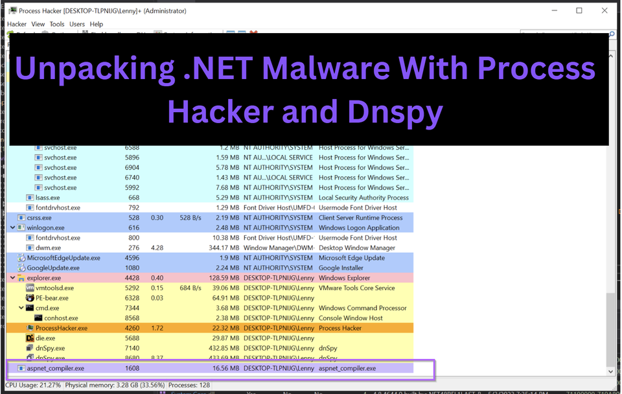Viewport: 622px width, 394px height.
Task: Collapse the explorer.exe process tree
Action: point(12,277)
